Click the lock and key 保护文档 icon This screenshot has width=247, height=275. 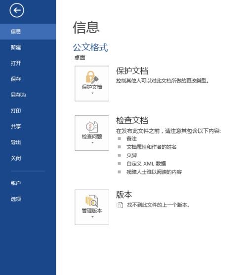pyautogui.click(x=92, y=77)
